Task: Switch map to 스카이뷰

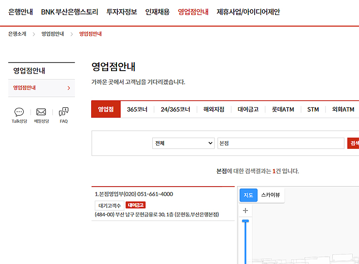Action: tap(270, 195)
